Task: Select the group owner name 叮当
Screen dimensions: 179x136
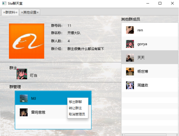Action: [x=33, y=75]
